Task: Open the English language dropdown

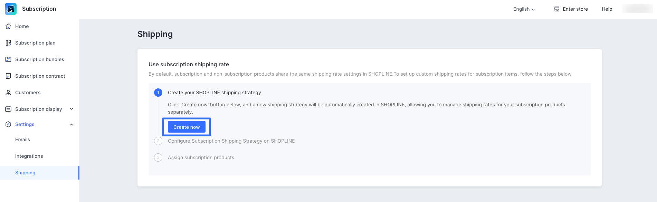Action: (x=524, y=9)
